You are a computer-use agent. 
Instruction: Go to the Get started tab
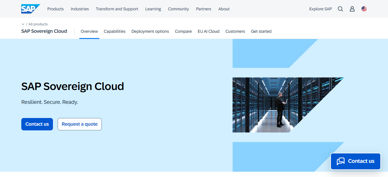[x=261, y=31]
